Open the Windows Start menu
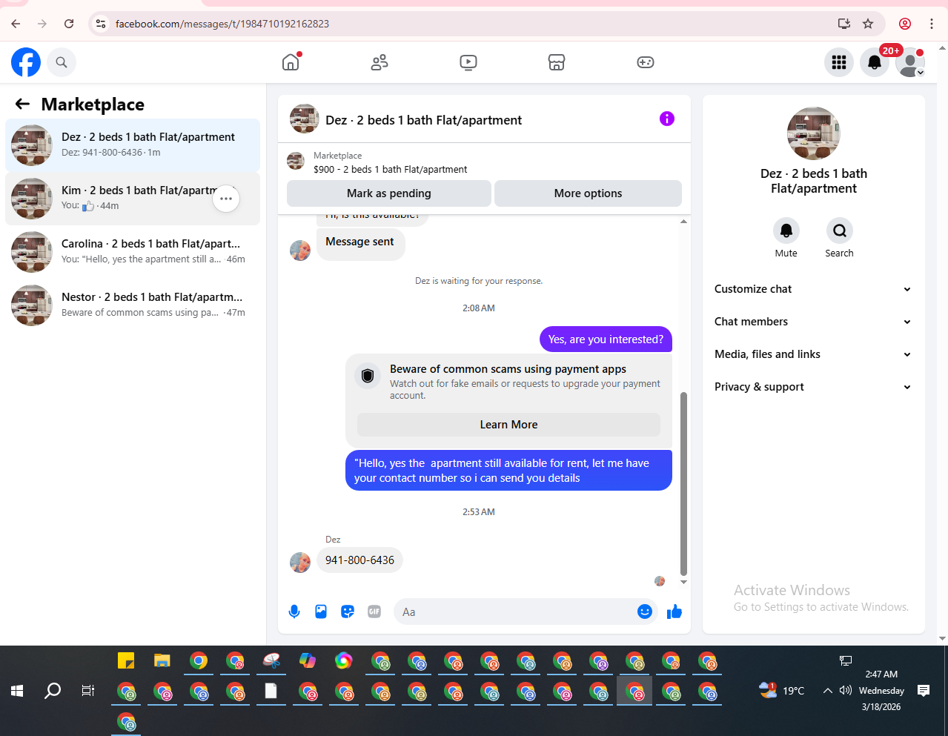This screenshot has width=948, height=736. (x=17, y=691)
